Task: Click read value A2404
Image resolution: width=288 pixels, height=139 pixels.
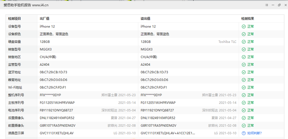Action: (146, 65)
